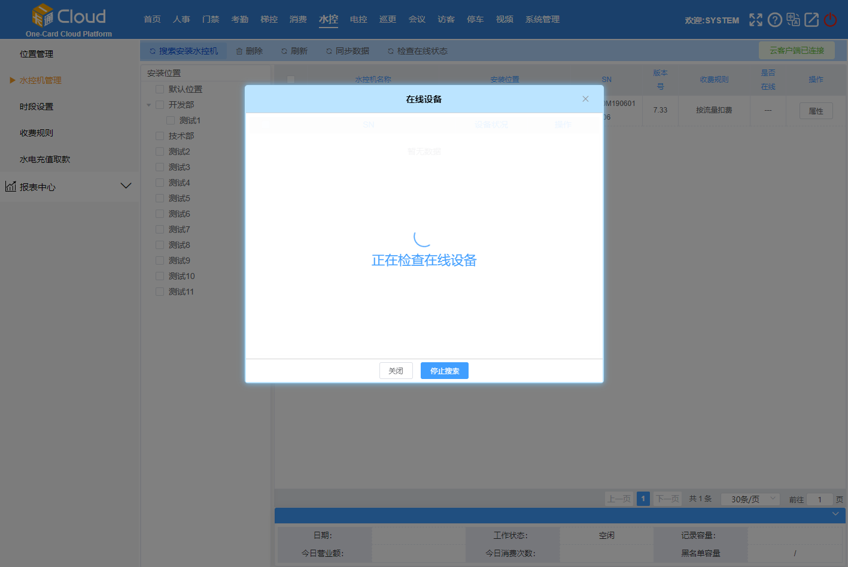Screen dimensions: 848x567
Task: Open the 30条/页 page size dropdown
Action: [x=750, y=499]
